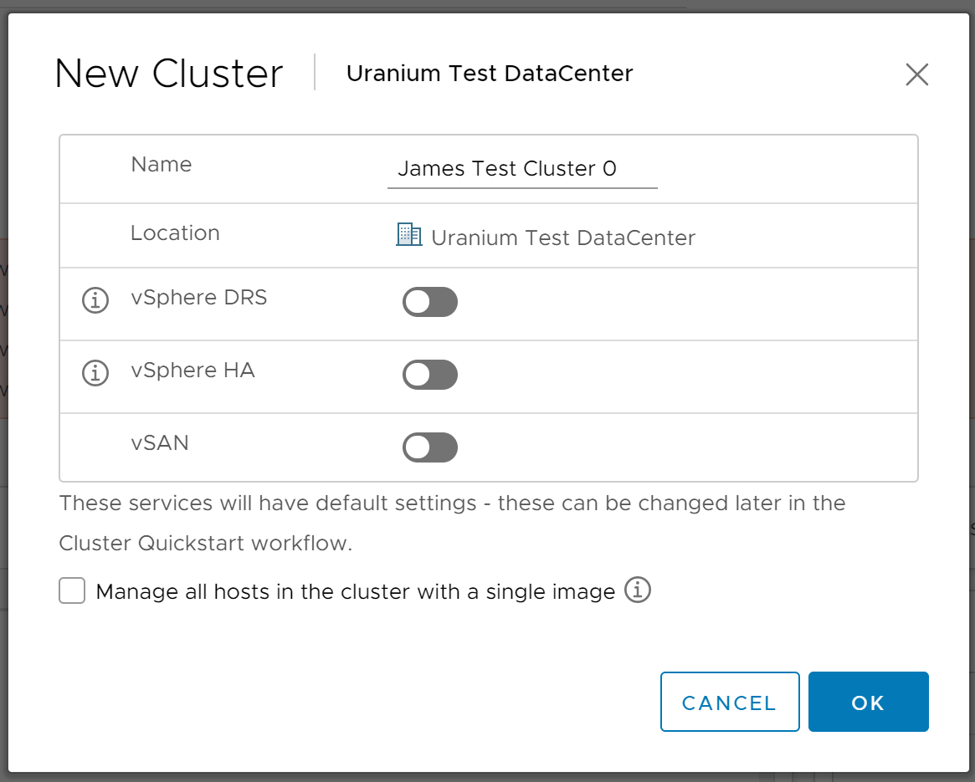This screenshot has height=782, width=975.
Task: Check the Manage all hosts checkbox
Action: (x=72, y=592)
